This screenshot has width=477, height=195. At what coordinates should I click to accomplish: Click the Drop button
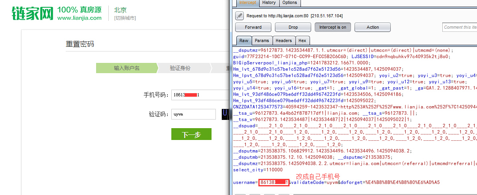click(x=293, y=27)
